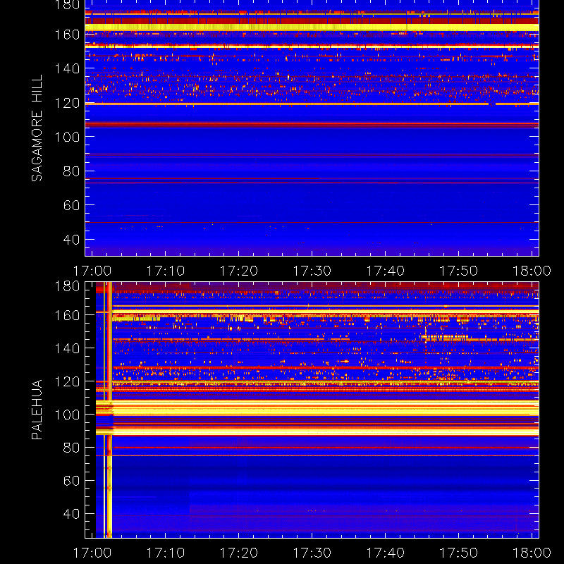Click the wide red vertical burst stripe in Palehua plot
Viewport: 564px width, 564px height.
tap(110, 410)
